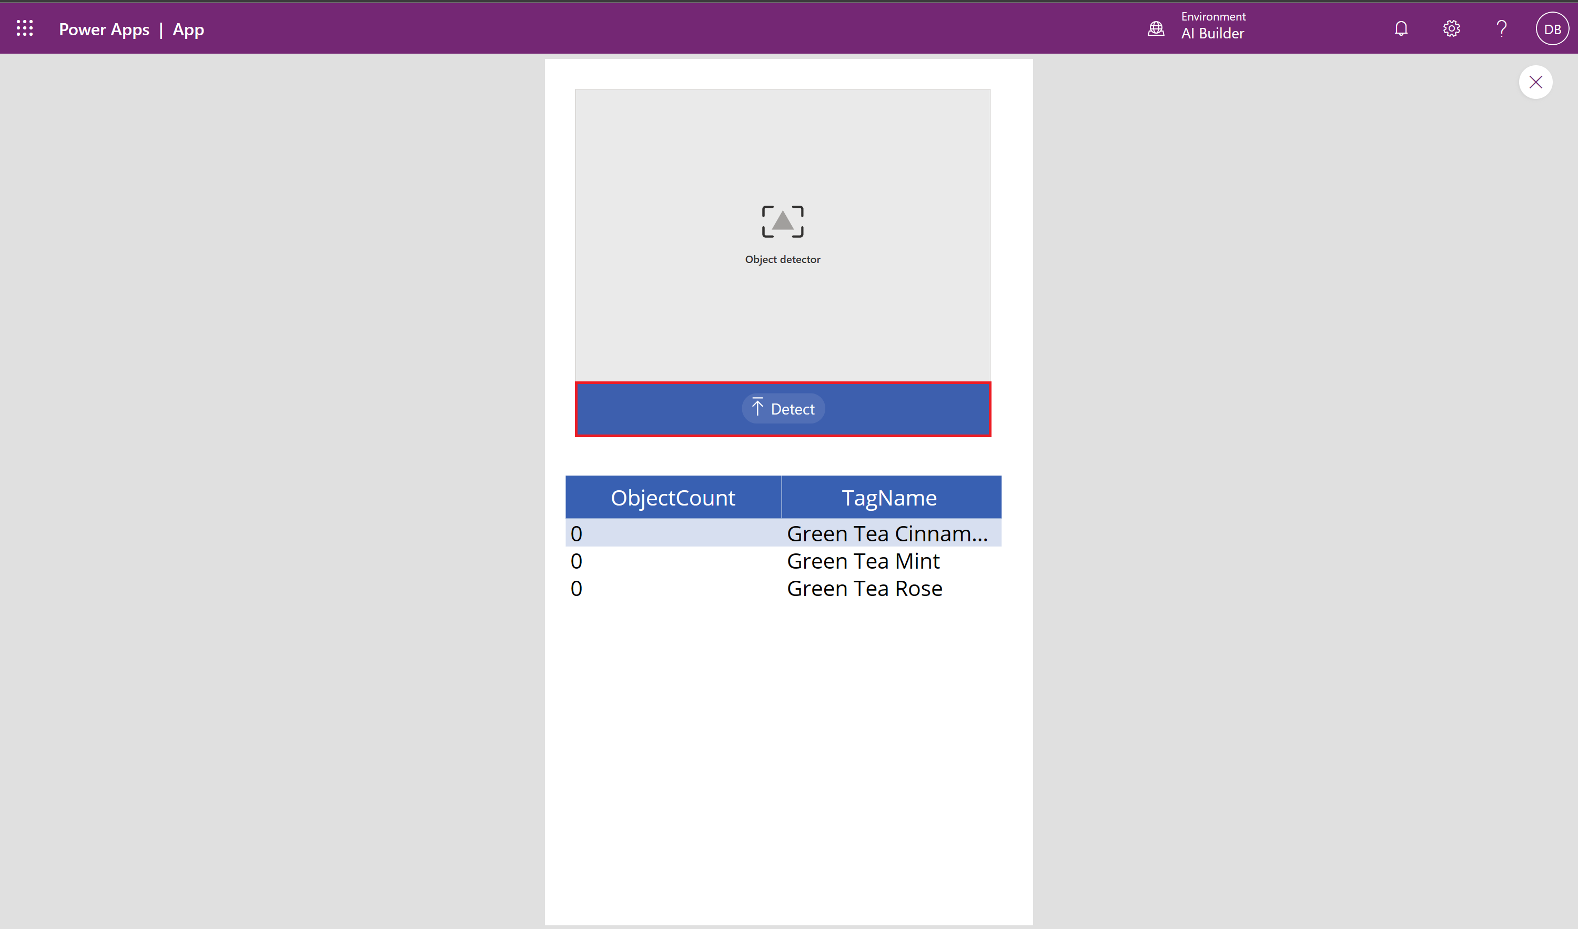The image size is (1578, 929).
Task: Click the globe environment icon
Action: click(1155, 28)
